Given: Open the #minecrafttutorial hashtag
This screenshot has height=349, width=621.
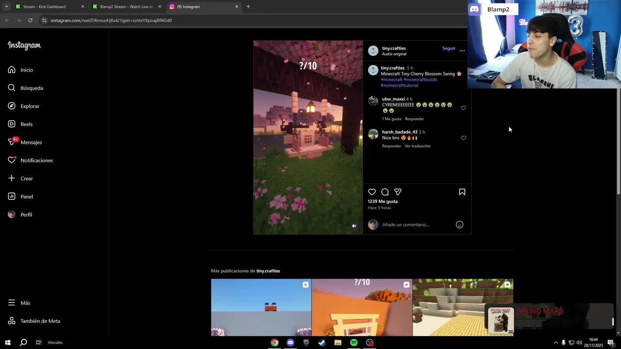Looking at the screenshot, I should pyautogui.click(x=399, y=85).
